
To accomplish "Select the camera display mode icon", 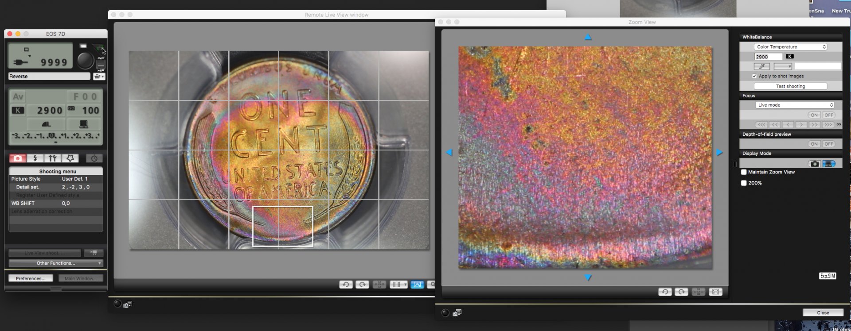I will [814, 164].
